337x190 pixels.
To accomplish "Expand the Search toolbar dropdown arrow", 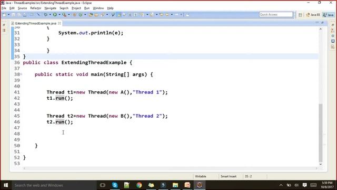I will click(x=107, y=15).
